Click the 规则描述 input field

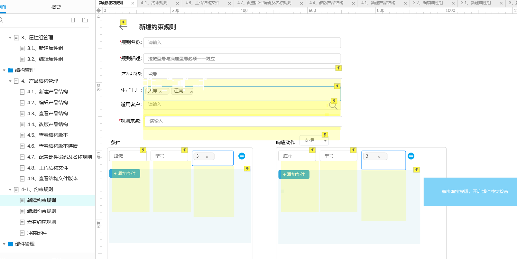(x=242, y=59)
